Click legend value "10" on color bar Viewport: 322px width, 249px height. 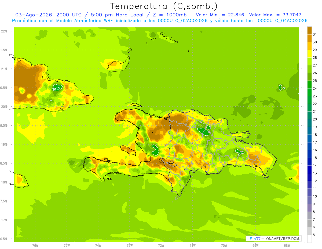(x=315, y=196)
